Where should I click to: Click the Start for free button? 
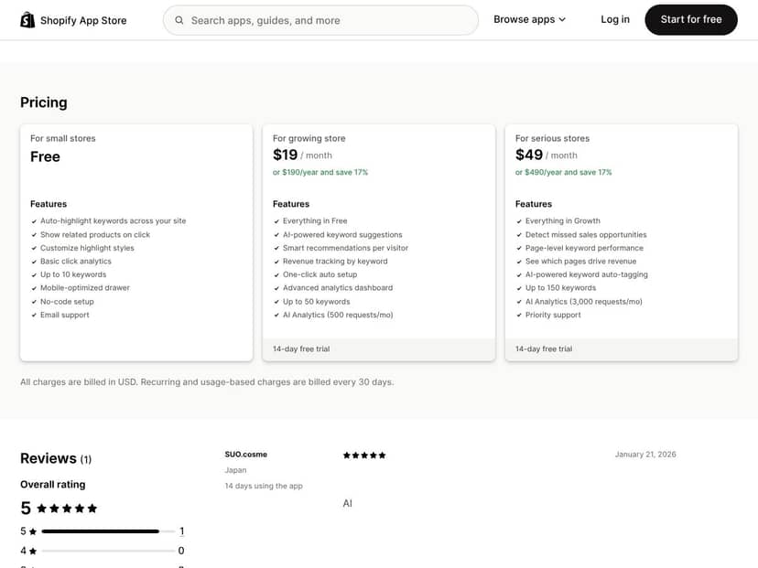[x=691, y=19]
